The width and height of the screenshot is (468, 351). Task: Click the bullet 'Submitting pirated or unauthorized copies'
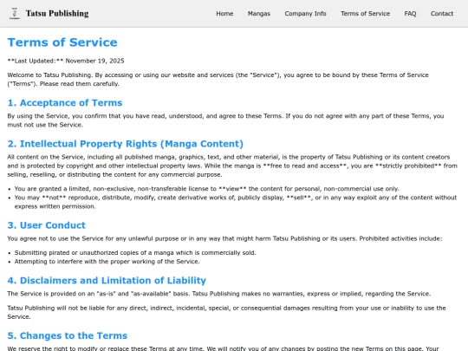pos(135,253)
